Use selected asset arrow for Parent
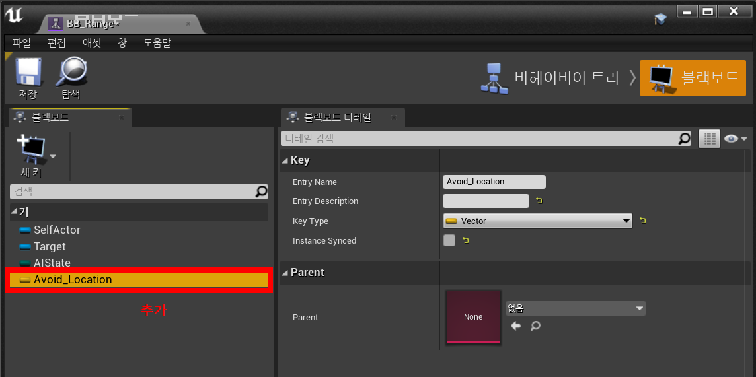The image size is (756, 377). click(515, 326)
